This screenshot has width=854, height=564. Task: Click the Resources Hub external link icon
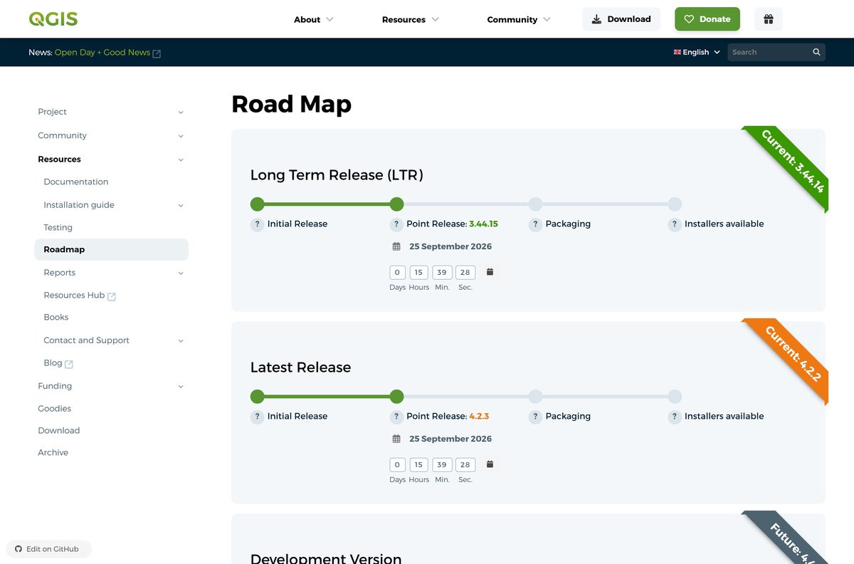tap(112, 296)
